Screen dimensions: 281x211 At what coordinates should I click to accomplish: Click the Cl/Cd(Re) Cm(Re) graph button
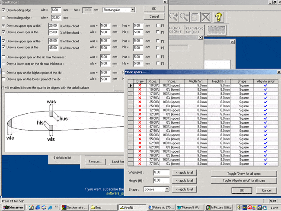tap(194, 29)
